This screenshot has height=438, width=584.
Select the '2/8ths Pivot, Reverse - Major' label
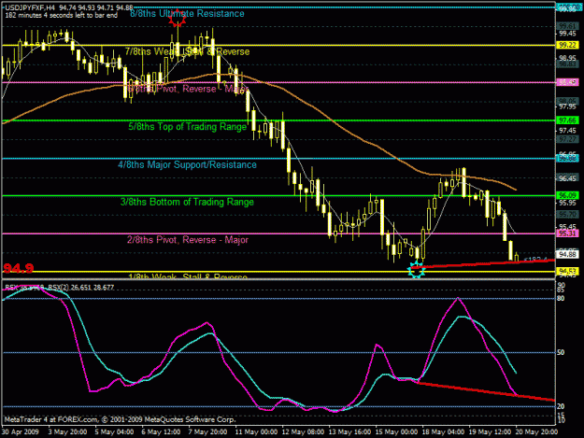[x=187, y=240]
